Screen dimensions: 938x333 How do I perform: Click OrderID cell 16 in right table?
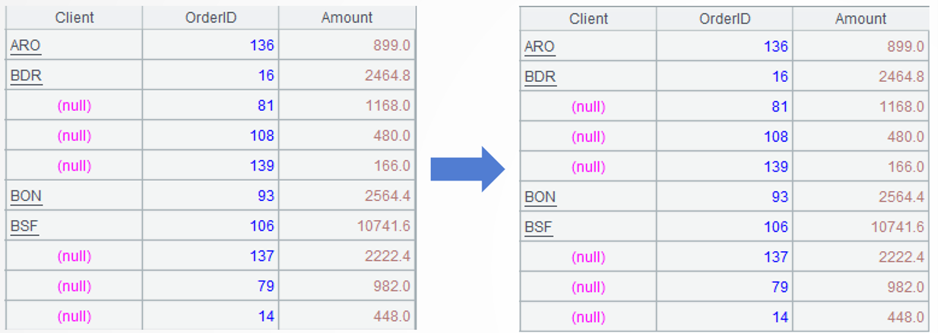coord(779,77)
